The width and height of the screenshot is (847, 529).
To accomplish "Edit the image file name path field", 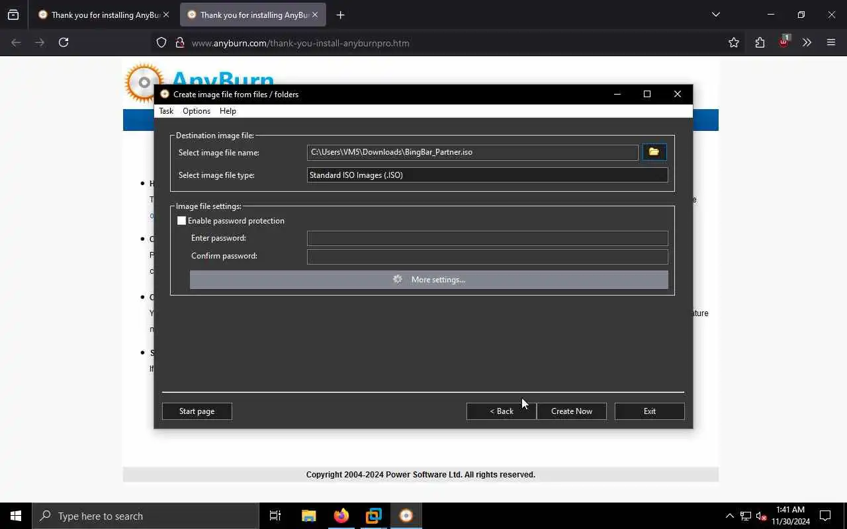I will pyautogui.click(x=472, y=152).
